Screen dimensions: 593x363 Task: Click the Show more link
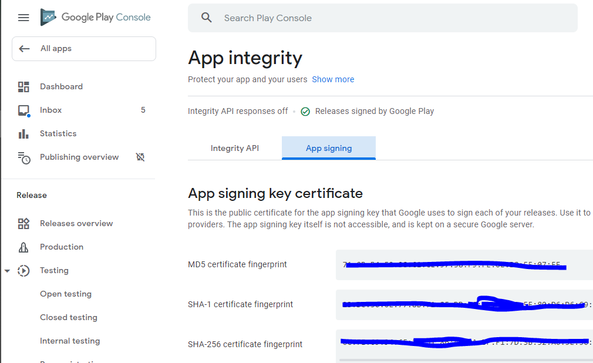click(x=333, y=79)
